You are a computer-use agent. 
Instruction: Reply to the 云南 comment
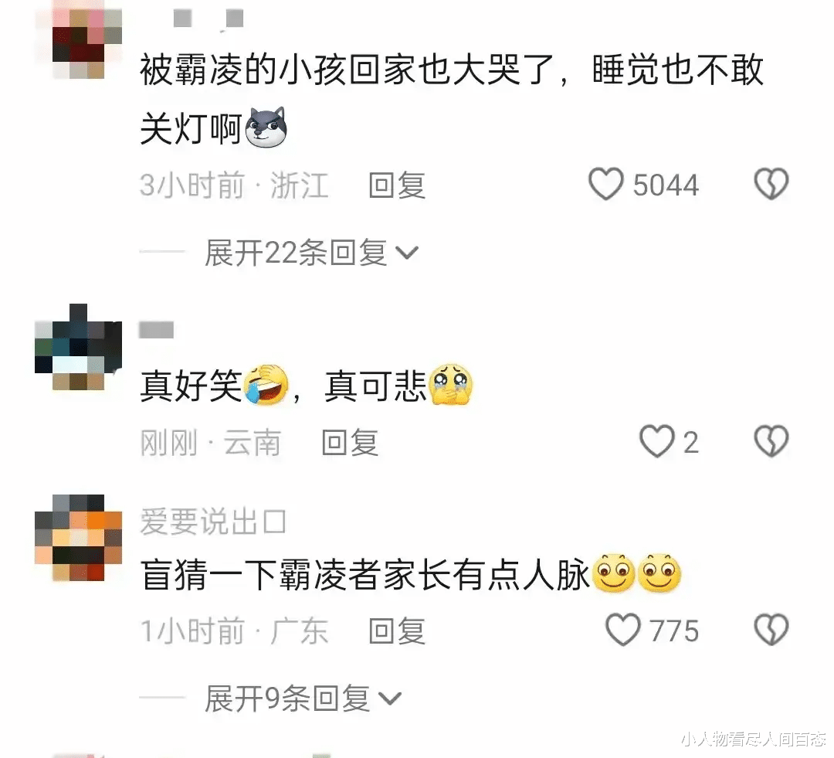tap(350, 442)
